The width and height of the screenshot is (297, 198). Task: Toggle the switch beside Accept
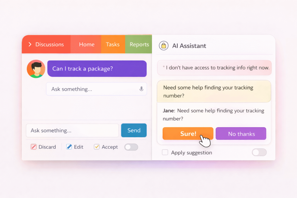(x=131, y=147)
